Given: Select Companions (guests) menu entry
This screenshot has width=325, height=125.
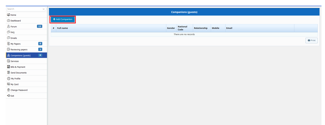Looking at the screenshot, I should 26,55.
